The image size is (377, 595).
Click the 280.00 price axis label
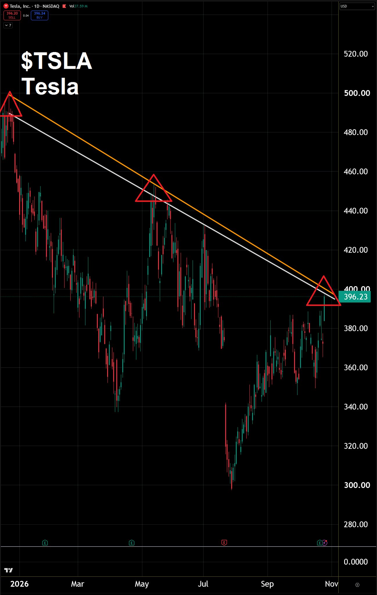click(356, 525)
